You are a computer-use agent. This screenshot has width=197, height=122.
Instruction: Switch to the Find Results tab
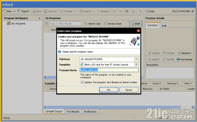73,112
